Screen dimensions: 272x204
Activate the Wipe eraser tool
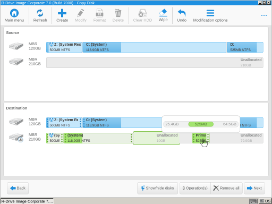pyautogui.click(x=163, y=15)
